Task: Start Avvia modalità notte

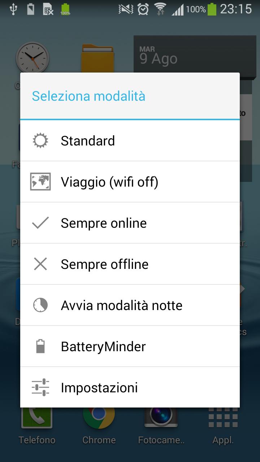Action: [x=130, y=305]
